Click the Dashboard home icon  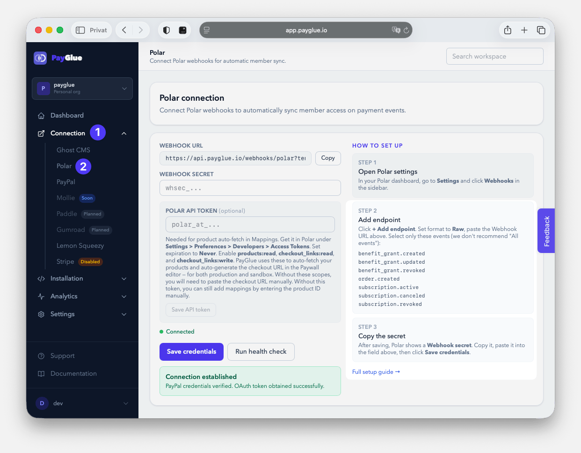41,116
